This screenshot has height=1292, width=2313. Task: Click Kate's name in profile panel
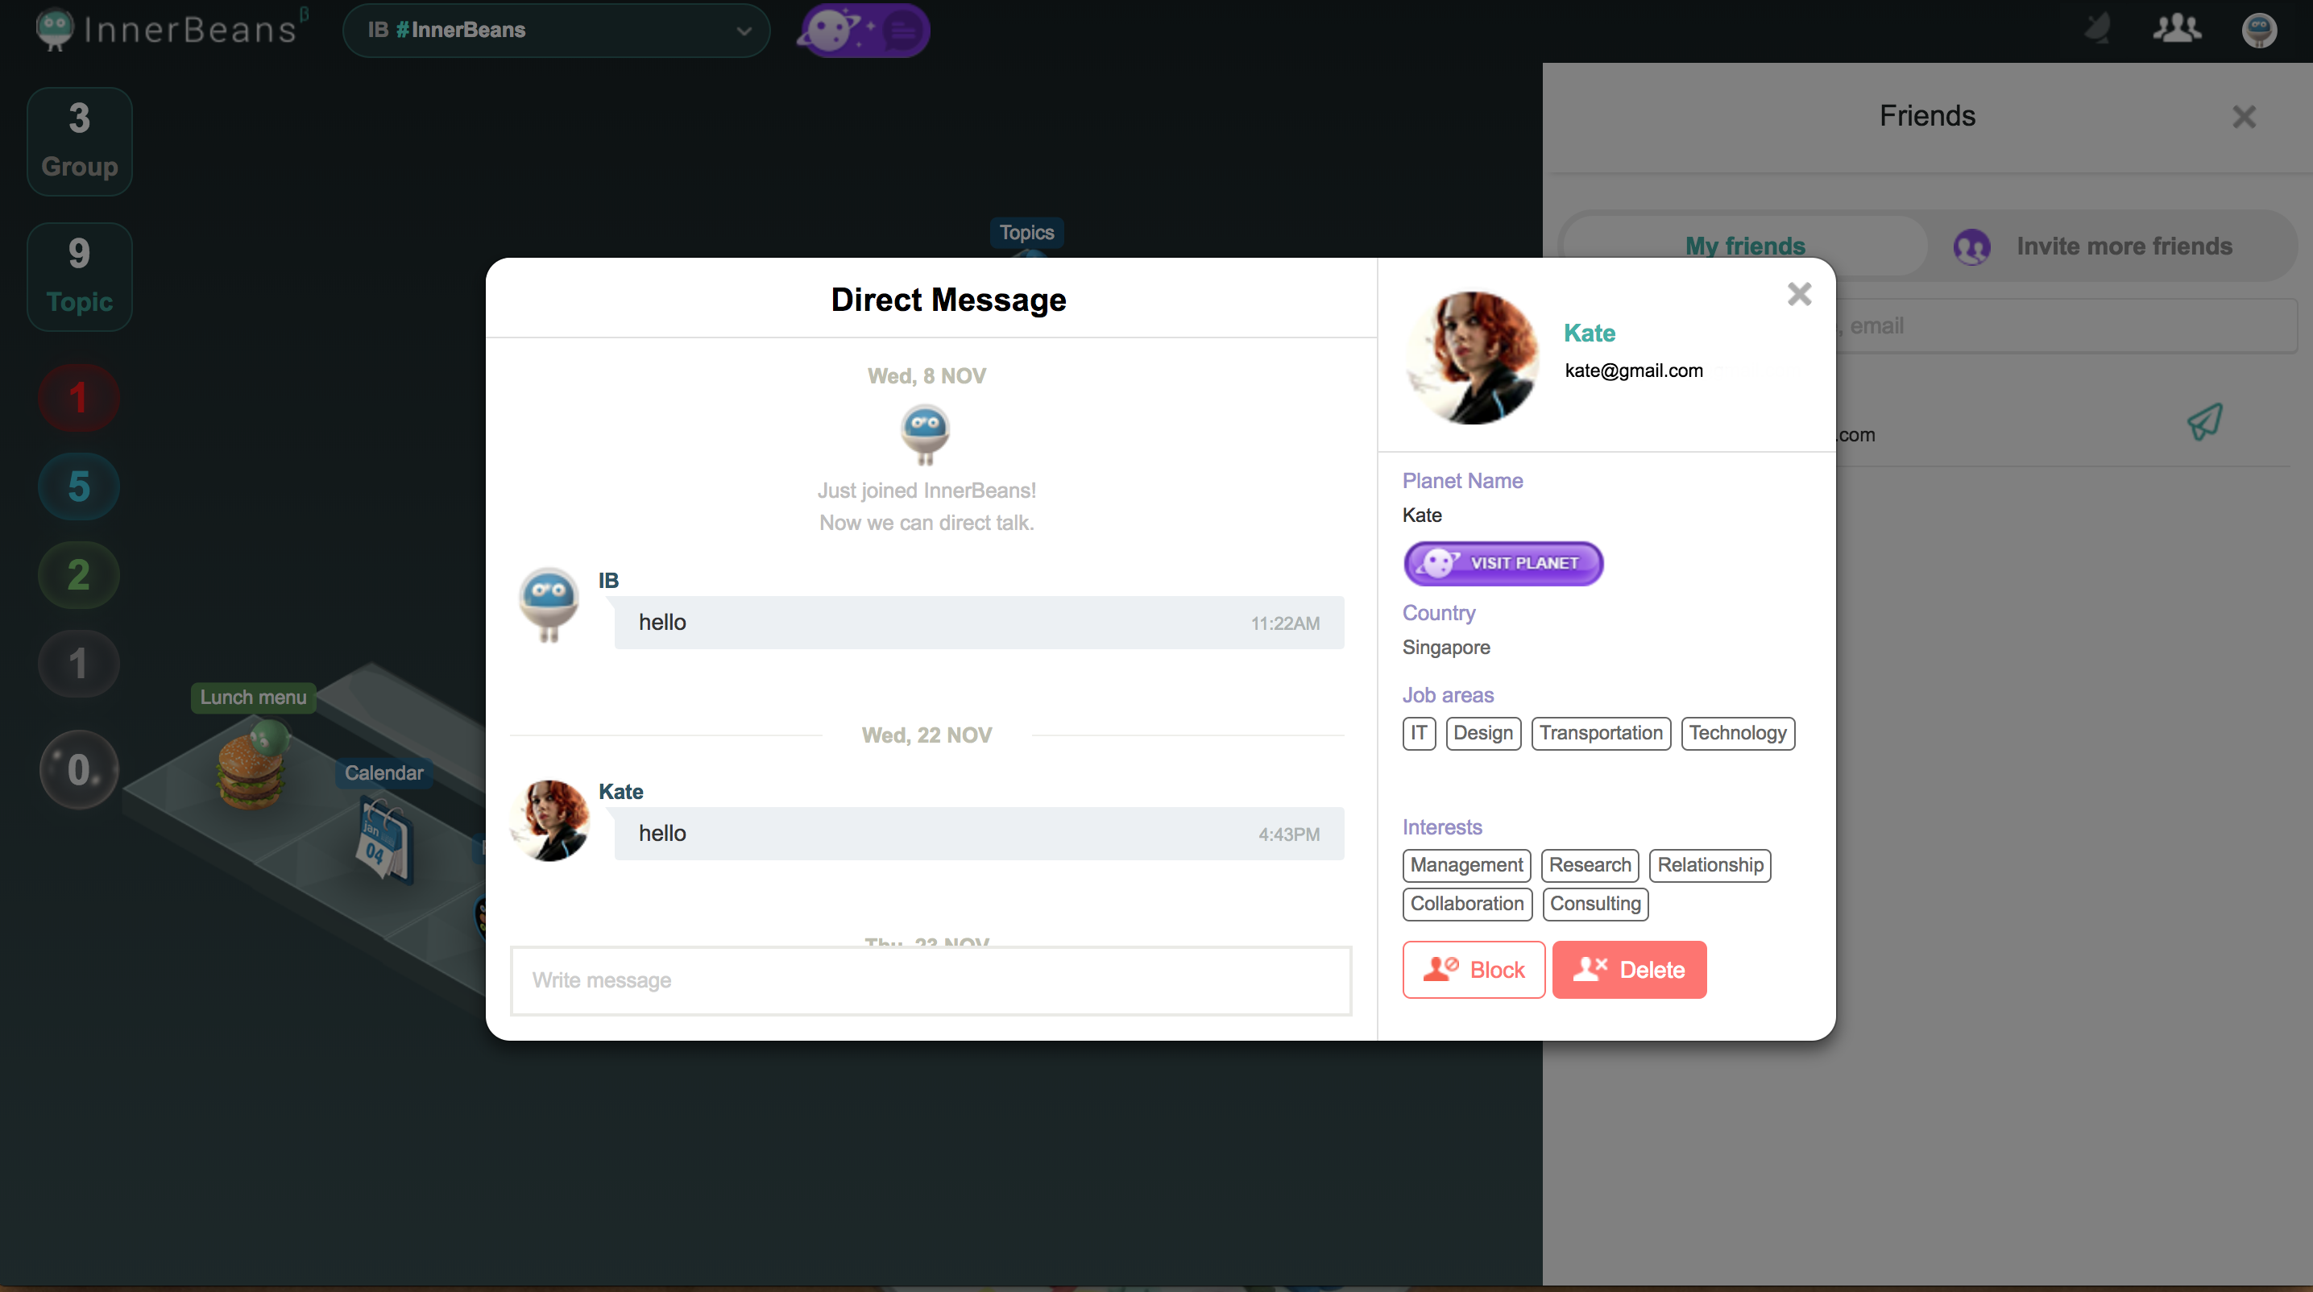point(1590,333)
